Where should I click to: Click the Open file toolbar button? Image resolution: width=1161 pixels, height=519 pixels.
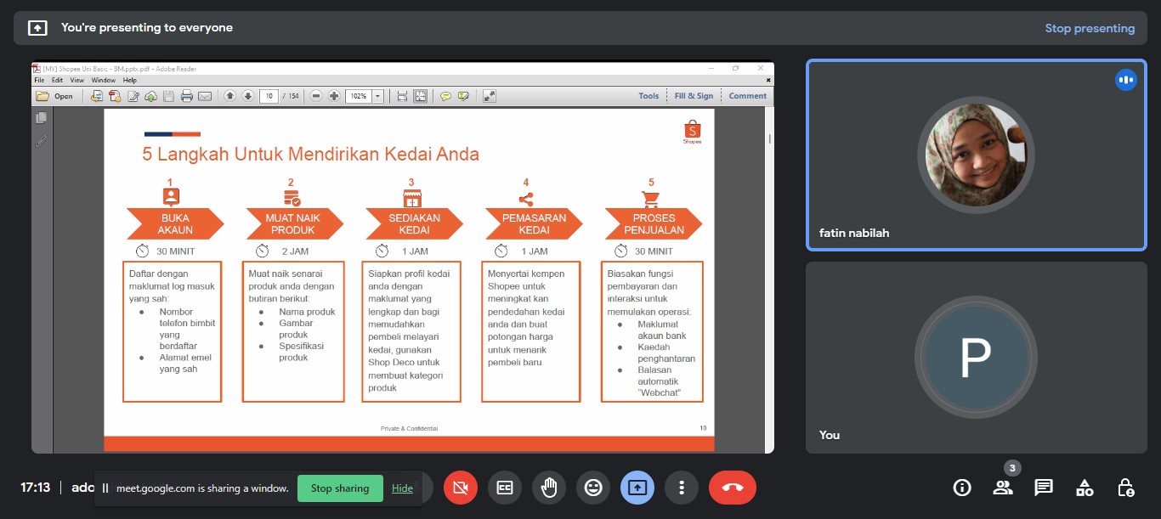click(x=55, y=96)
